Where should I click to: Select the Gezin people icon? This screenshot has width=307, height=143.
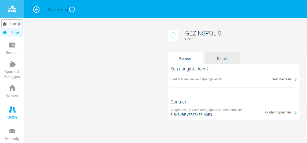[x=12, y=109]
